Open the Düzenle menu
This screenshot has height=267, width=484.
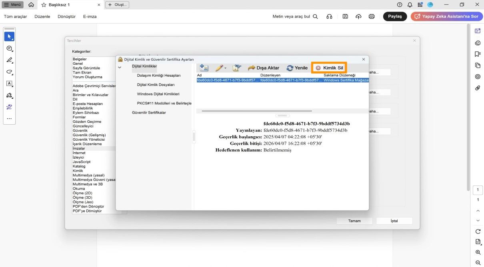click(42, 16)
